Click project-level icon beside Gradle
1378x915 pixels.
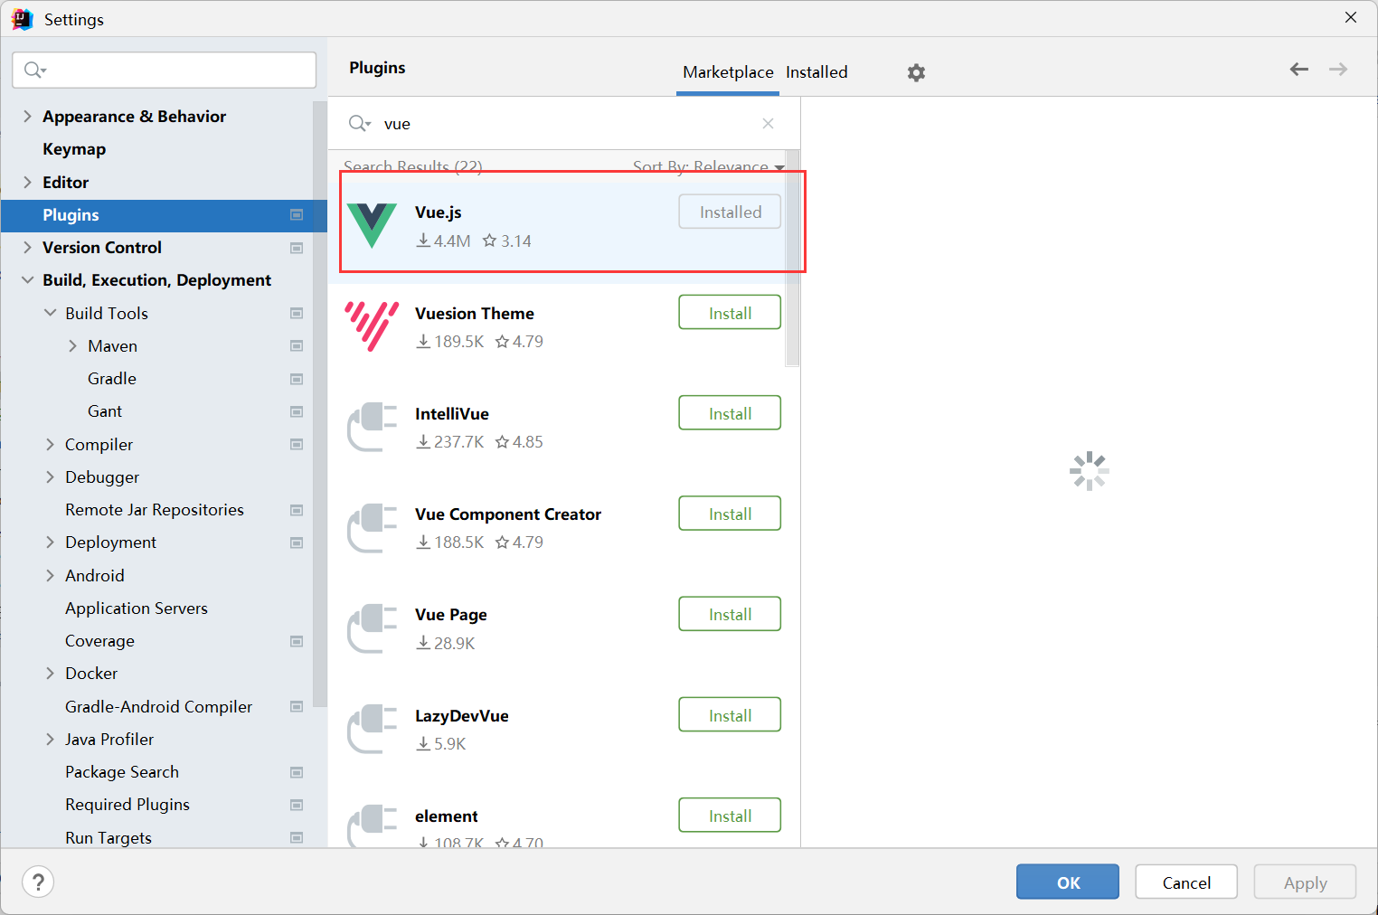(x=296, y=379)
